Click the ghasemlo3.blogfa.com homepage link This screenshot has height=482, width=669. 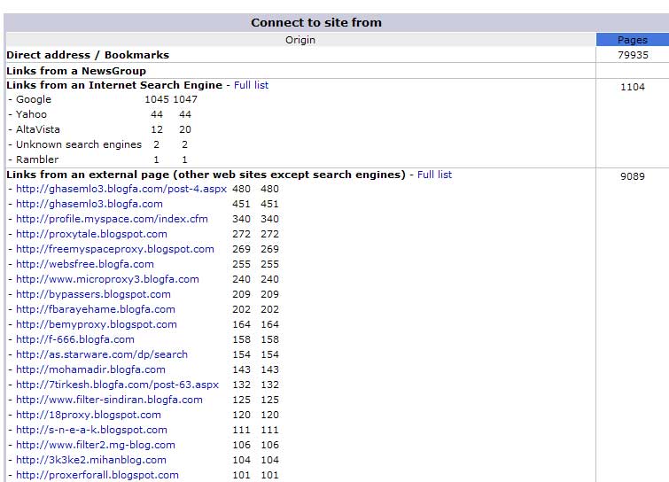coord(89,204)
